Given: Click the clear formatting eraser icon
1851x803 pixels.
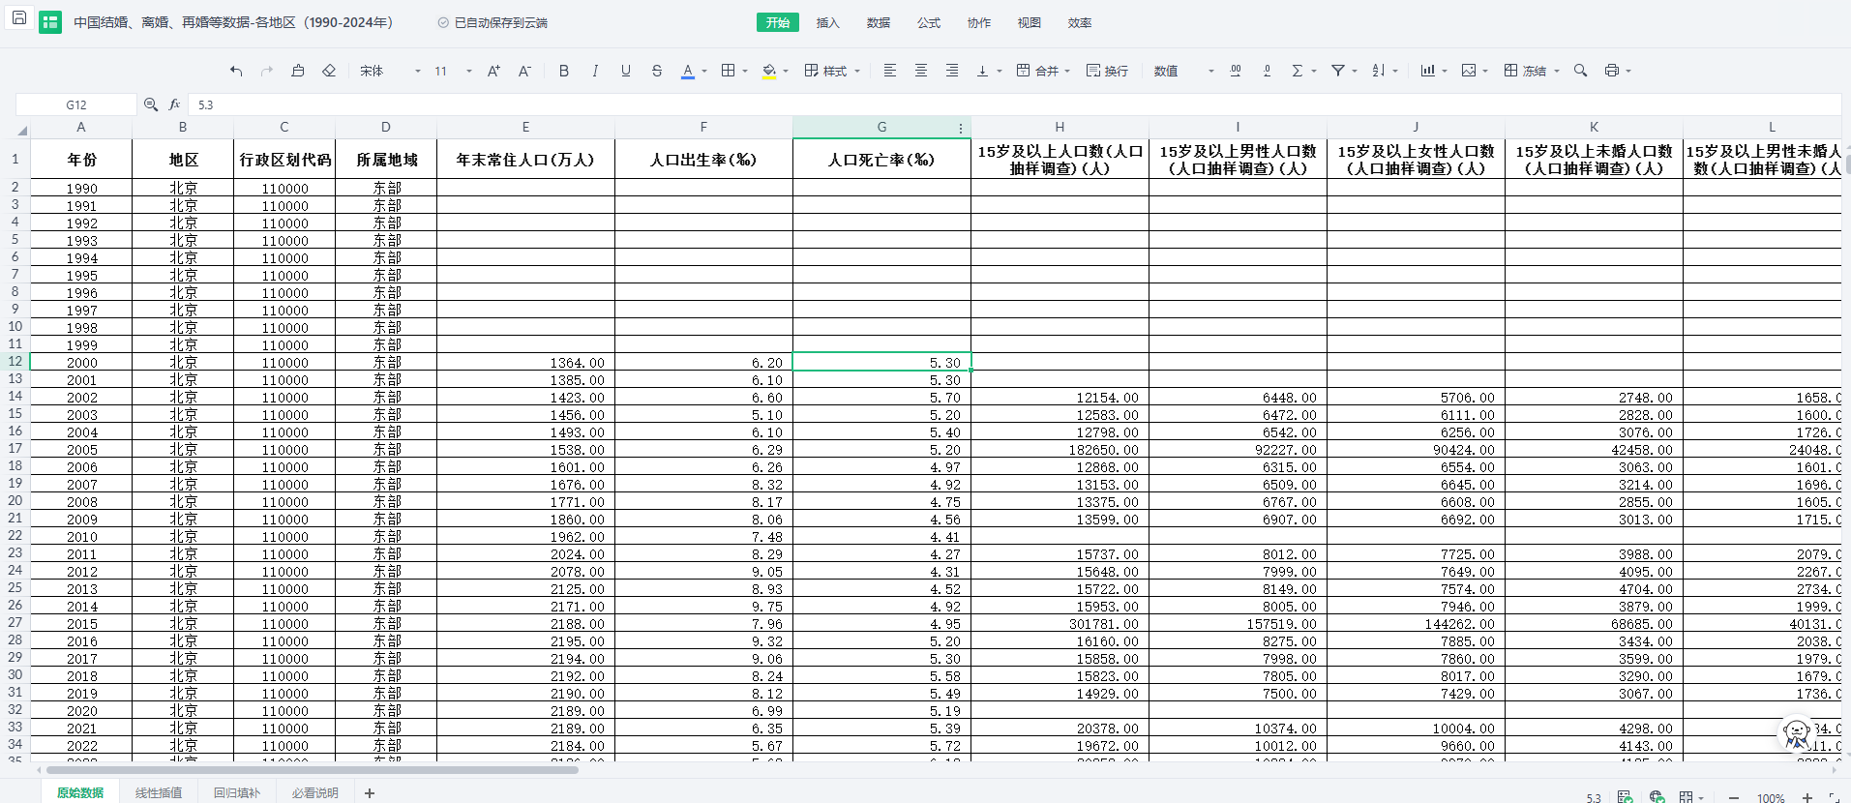Looking at the screenshot, I should tap(329, 71).
